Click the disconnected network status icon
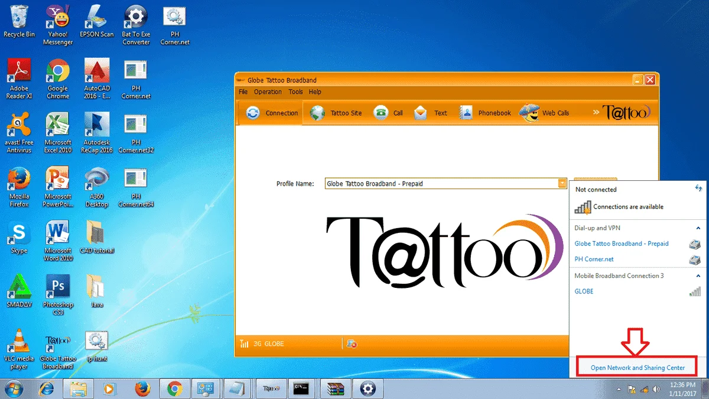This screenshot has width=709, height=399. tap(352, 343)
